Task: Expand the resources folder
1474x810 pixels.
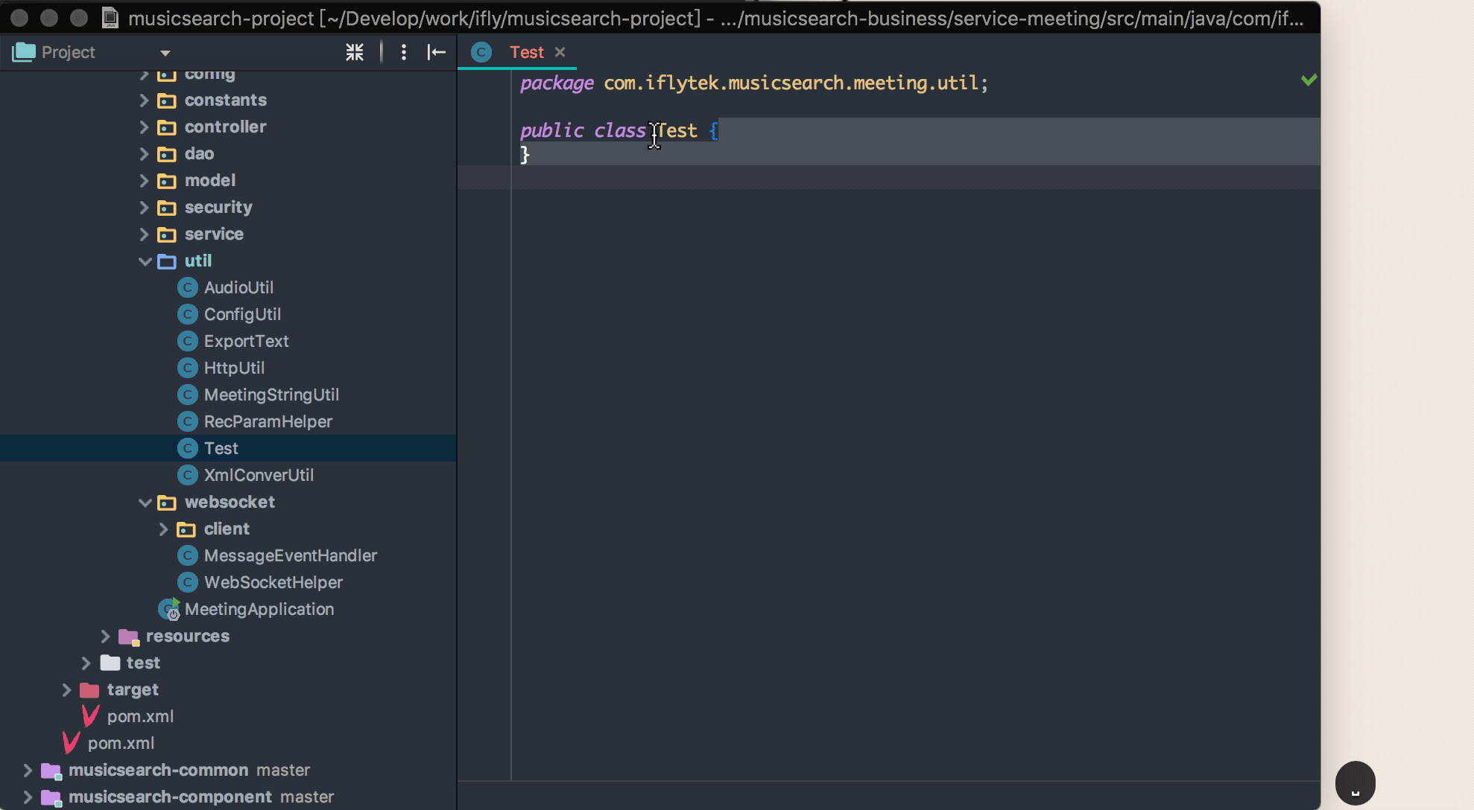Action: tap(105, 637)
